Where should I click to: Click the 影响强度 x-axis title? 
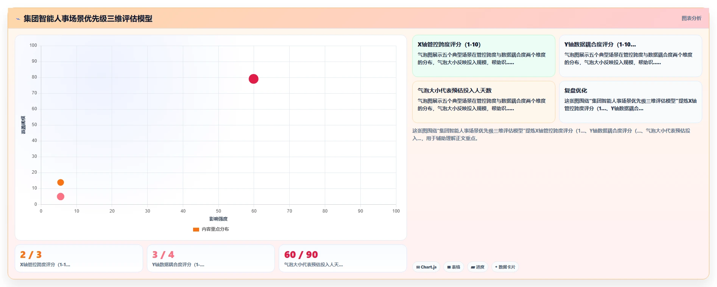218,219
